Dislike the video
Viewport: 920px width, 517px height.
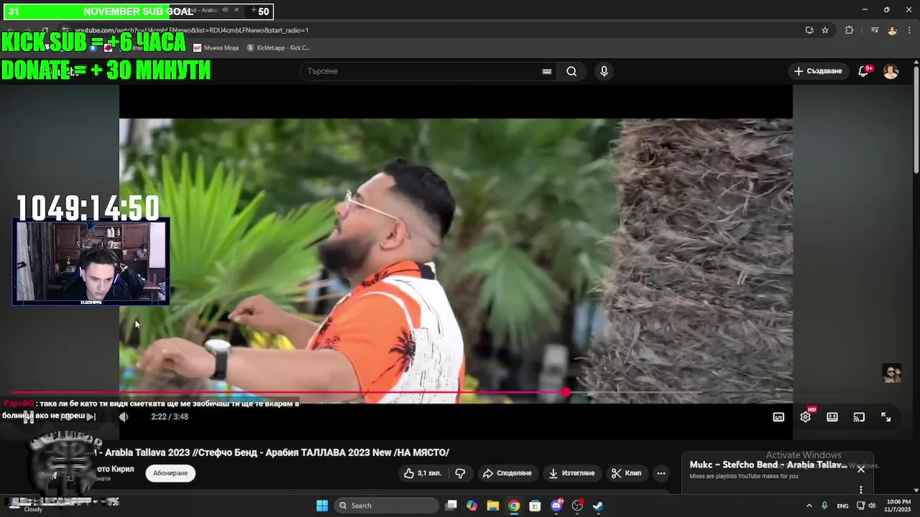pos(461,473)
